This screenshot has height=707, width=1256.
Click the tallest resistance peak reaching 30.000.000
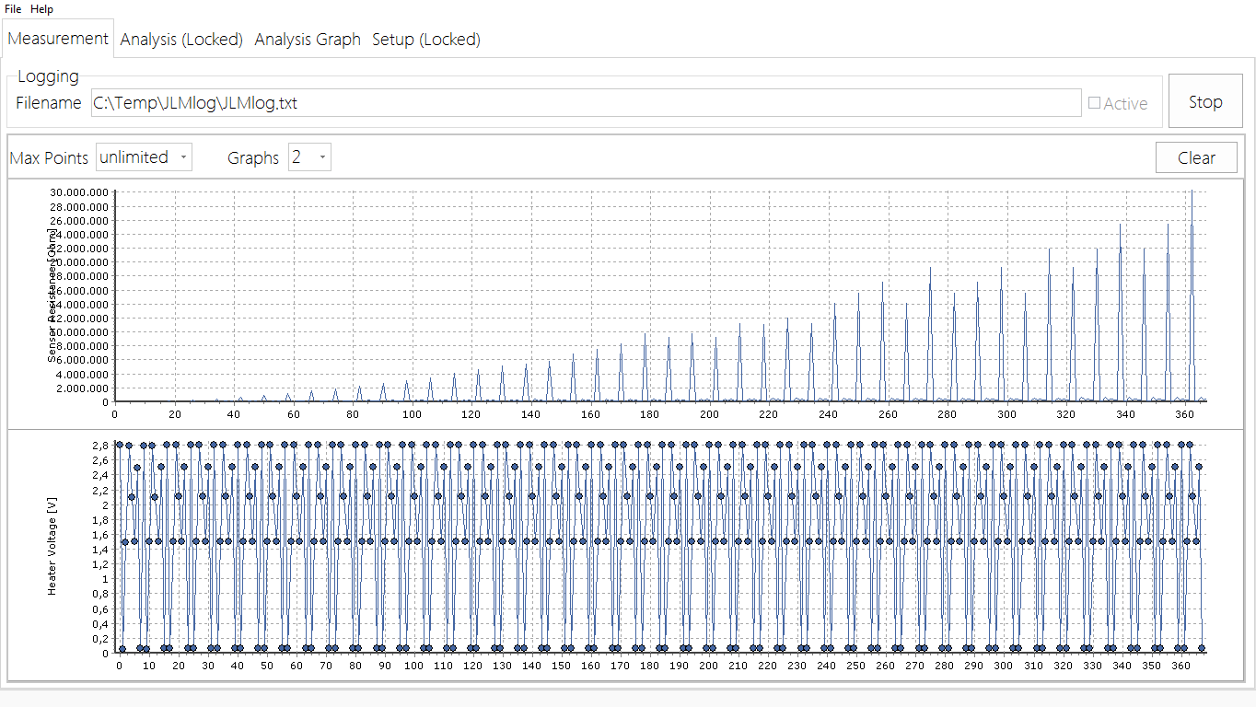tap(1192, 193)
